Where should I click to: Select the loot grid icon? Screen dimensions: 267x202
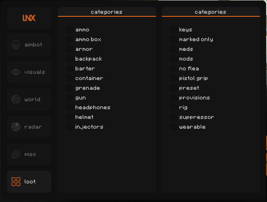click(x=16, y=182)
